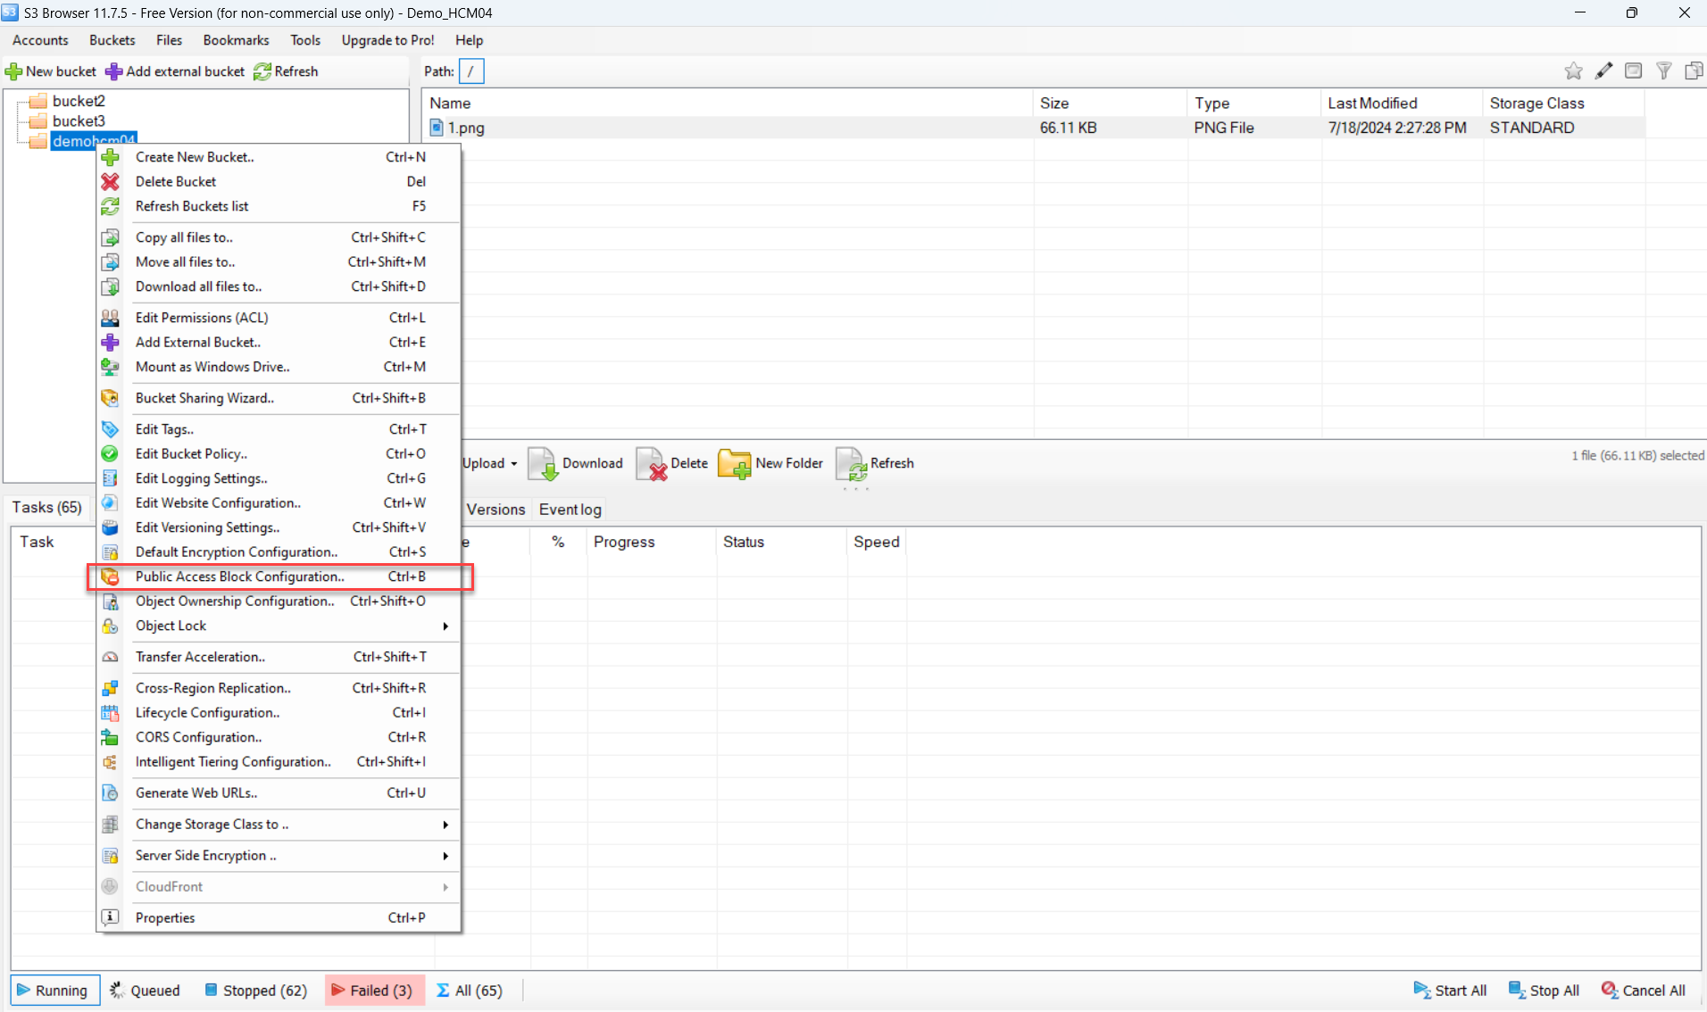Open the Upload dropdown arrow
The width and height of the screenshot is (1707, 1012).
pos(513,464)
